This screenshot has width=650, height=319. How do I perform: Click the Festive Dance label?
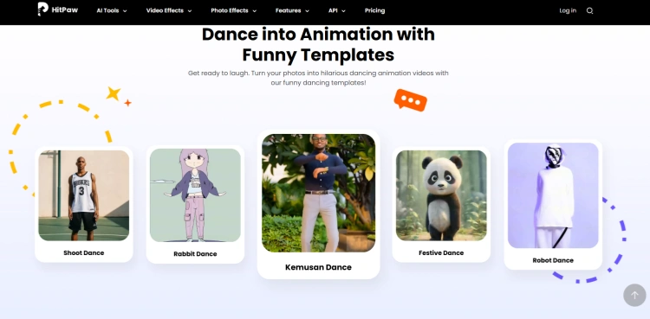coord(441,252)
